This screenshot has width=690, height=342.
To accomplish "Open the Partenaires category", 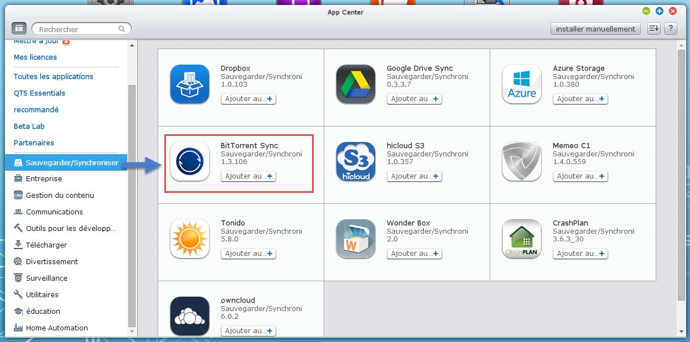I will tap(34, 143).
